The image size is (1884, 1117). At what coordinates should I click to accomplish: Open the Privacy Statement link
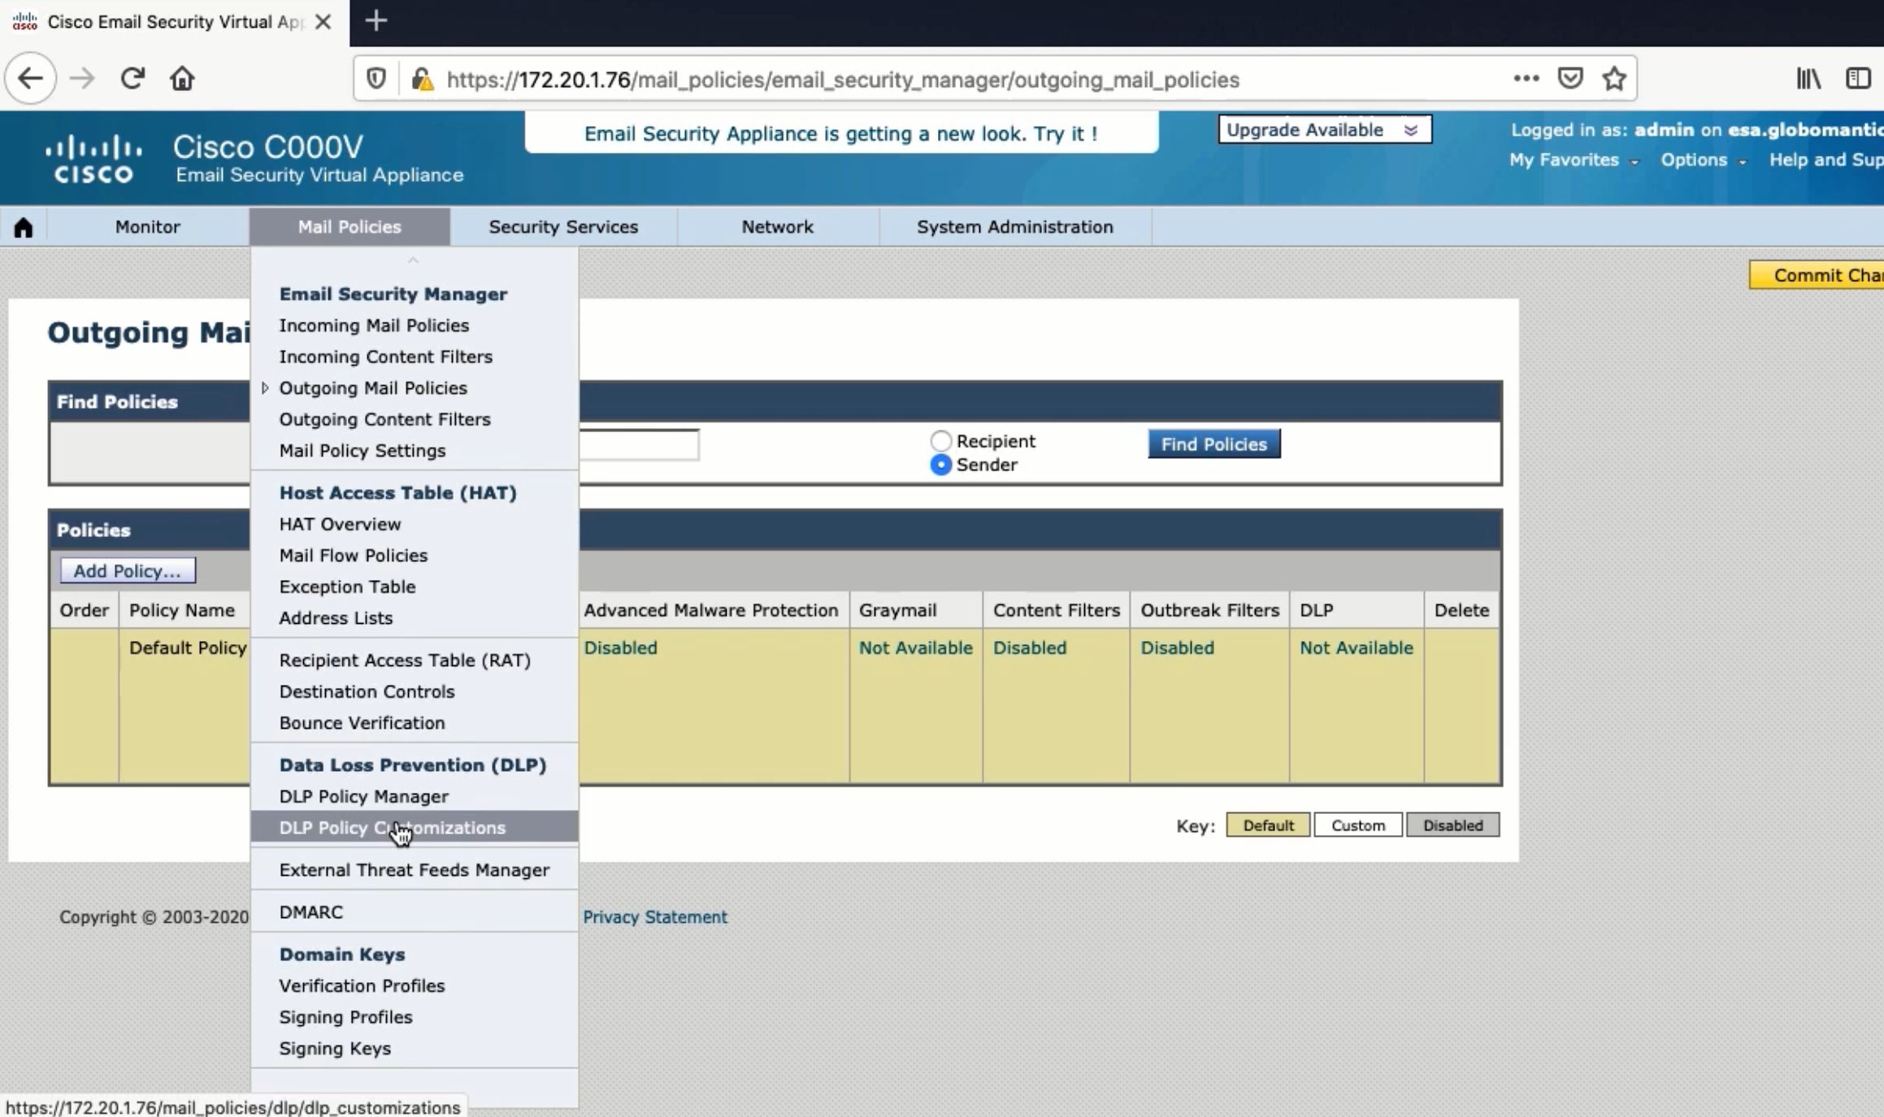(654, 917)
